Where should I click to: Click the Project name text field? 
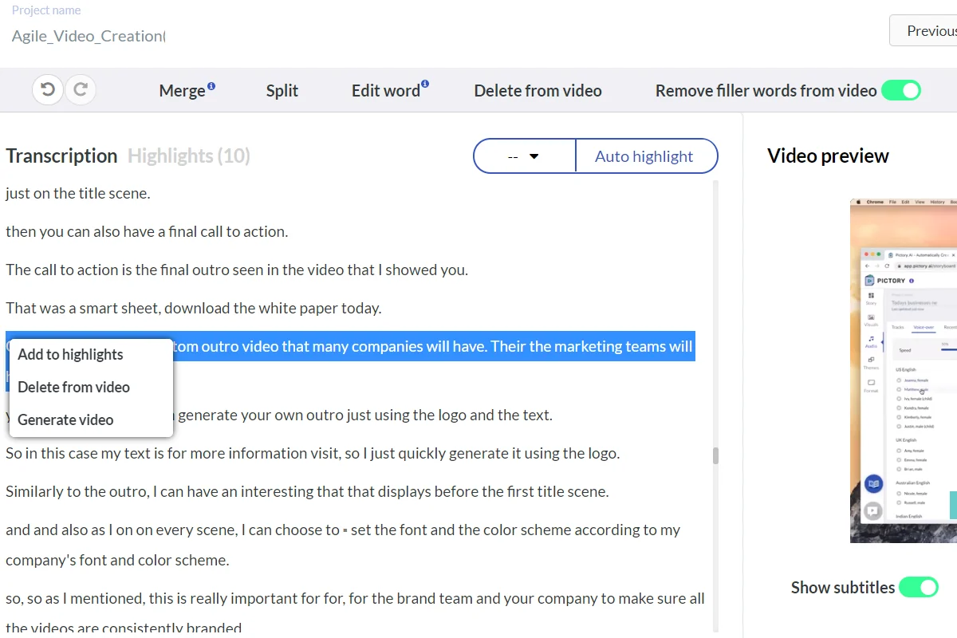88,36
